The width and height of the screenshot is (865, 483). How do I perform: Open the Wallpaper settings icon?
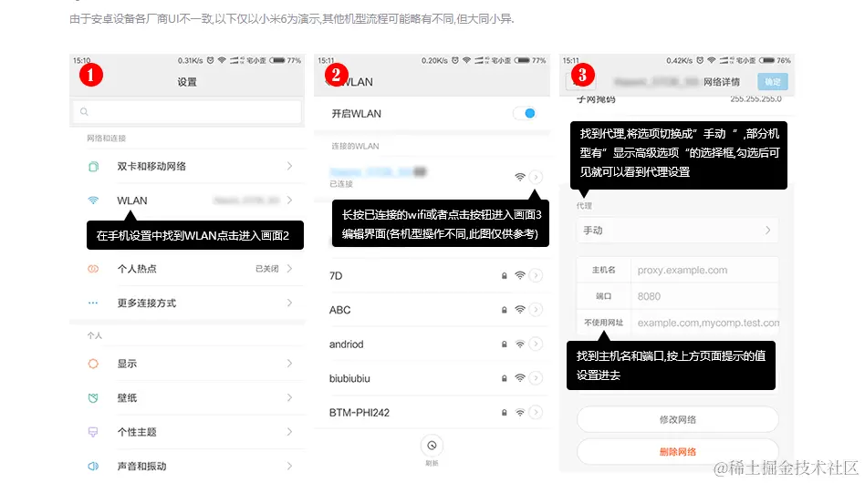(x=93, y=397)
